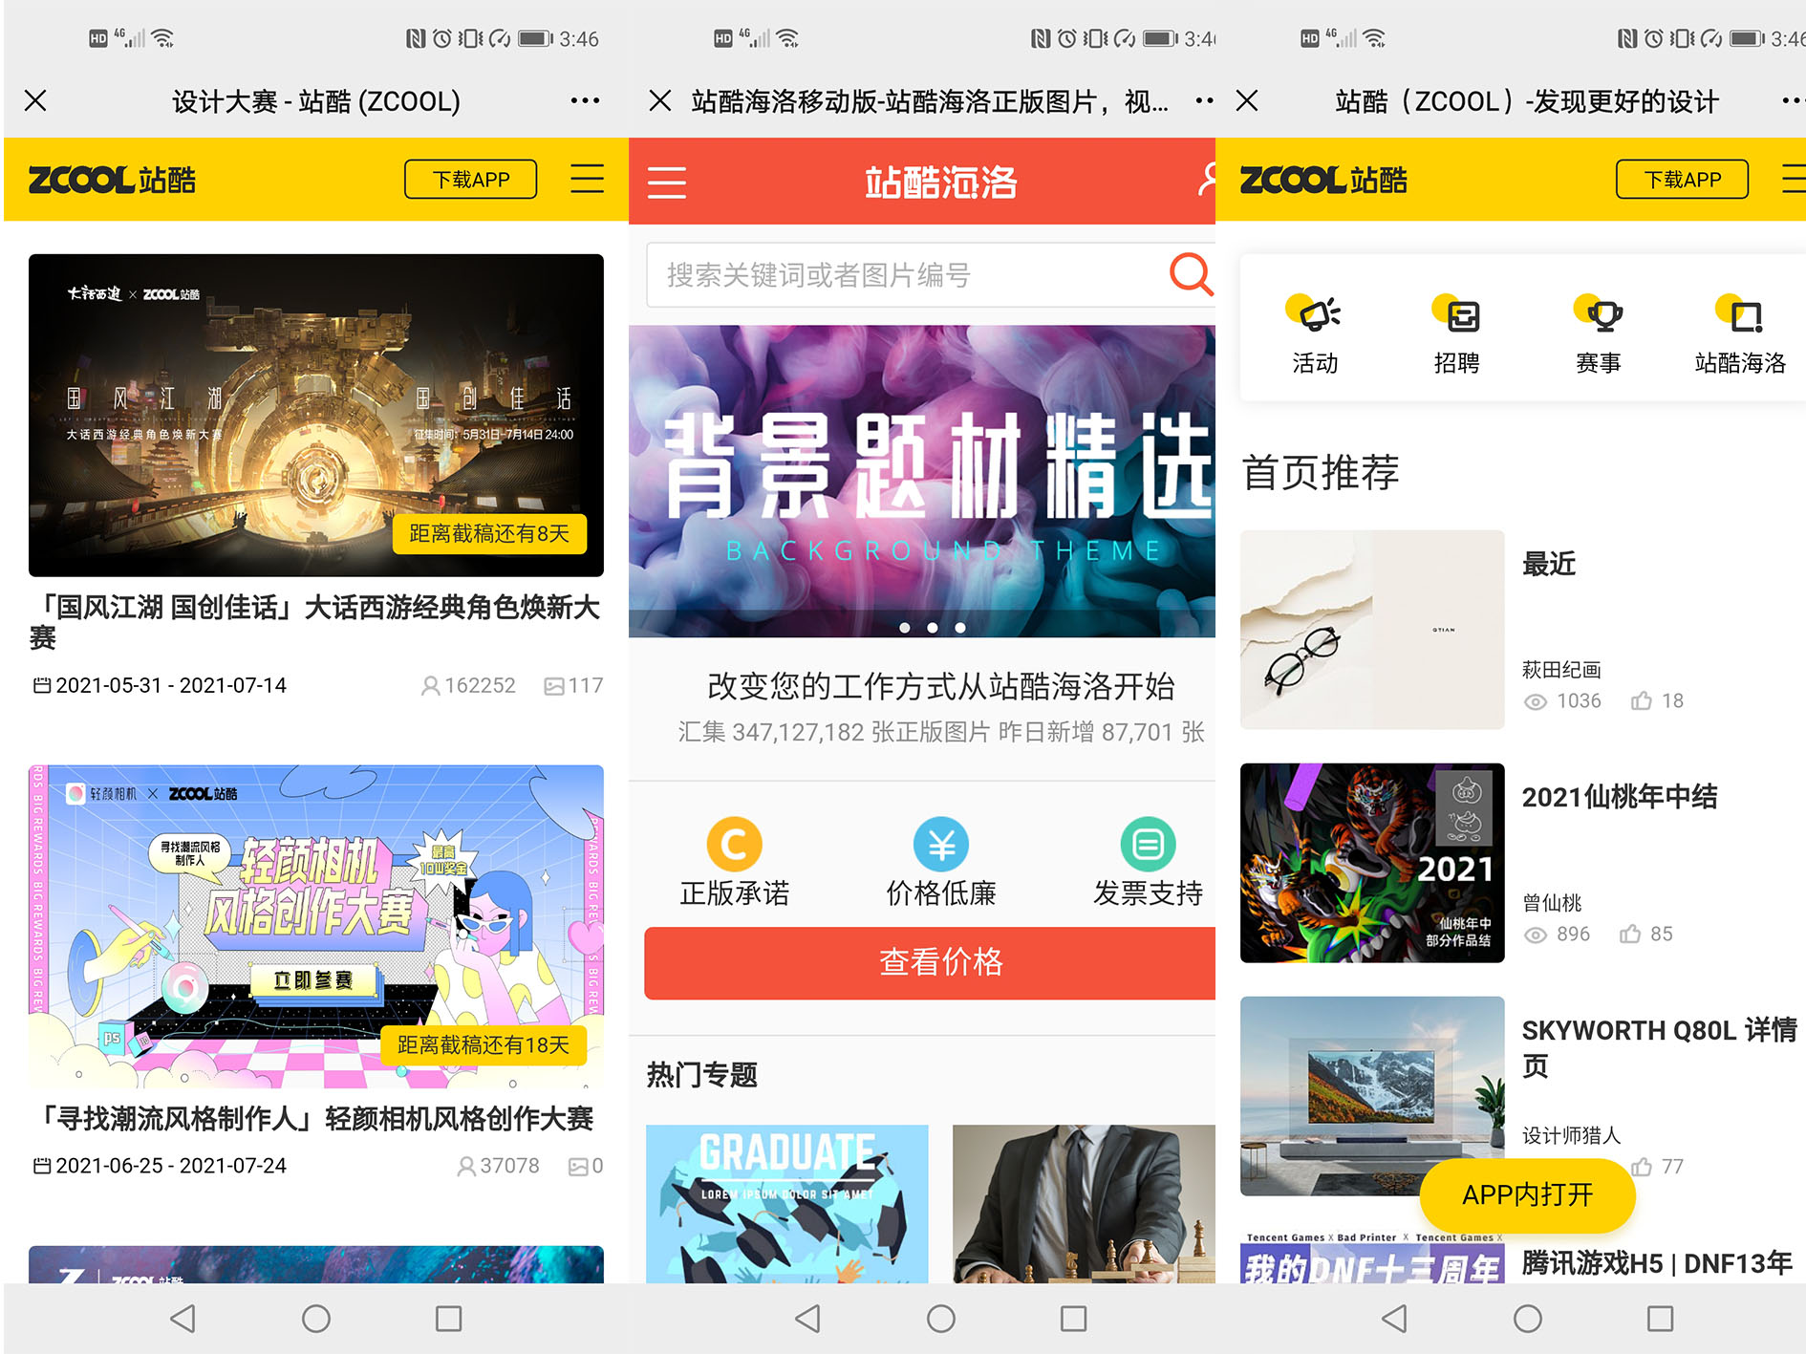Open the 活动 megaphone tab
Image resolution: width=1806 pixels, height=1354 pixels.
[x=1315, y=334]
